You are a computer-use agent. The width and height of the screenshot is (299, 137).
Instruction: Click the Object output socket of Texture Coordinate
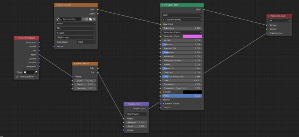point(39,55)
